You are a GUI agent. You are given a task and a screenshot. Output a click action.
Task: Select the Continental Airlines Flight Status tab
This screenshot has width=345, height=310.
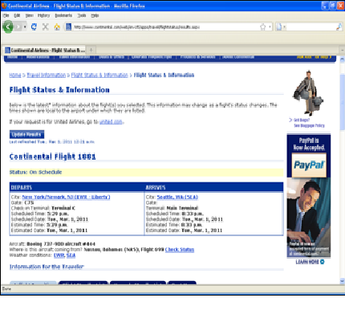point(45,50)
